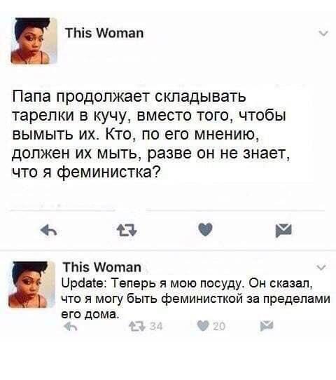
Task: Click the divider line below main tweet
Action: click(168, 250)
